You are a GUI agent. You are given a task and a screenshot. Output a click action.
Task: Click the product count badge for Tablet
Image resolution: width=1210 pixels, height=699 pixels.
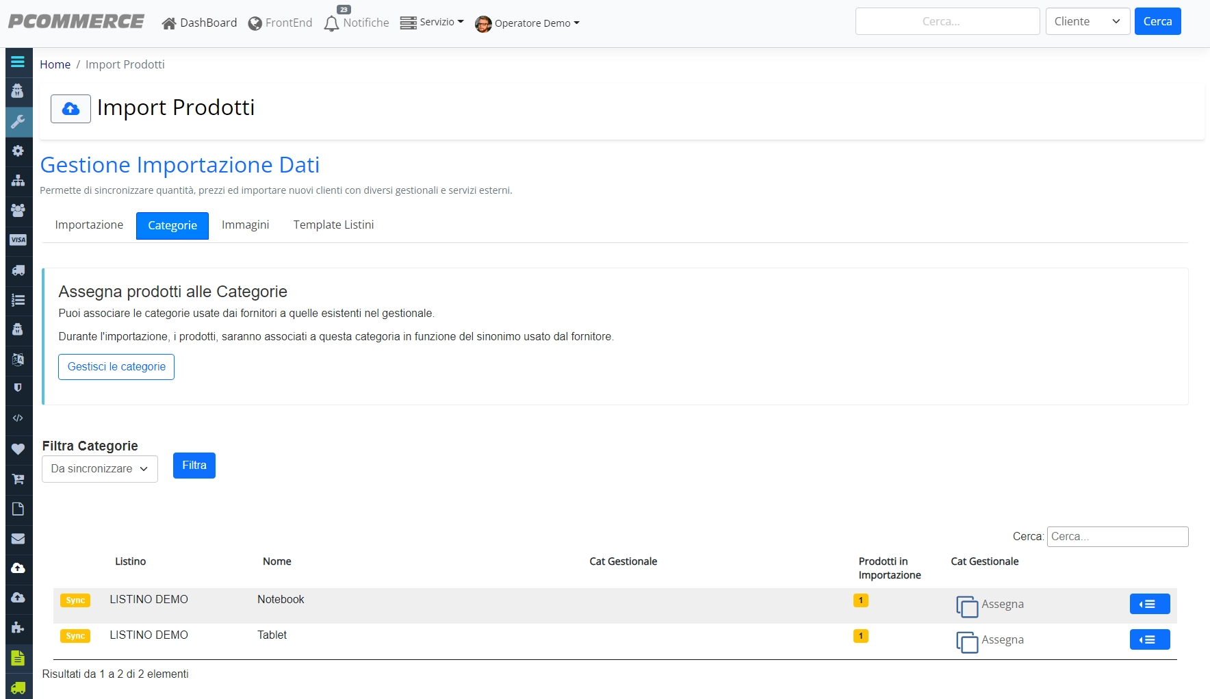coord(860,636)
